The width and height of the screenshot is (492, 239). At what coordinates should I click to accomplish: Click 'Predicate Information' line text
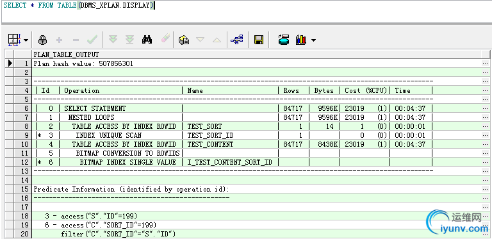(x=131, y=189)
